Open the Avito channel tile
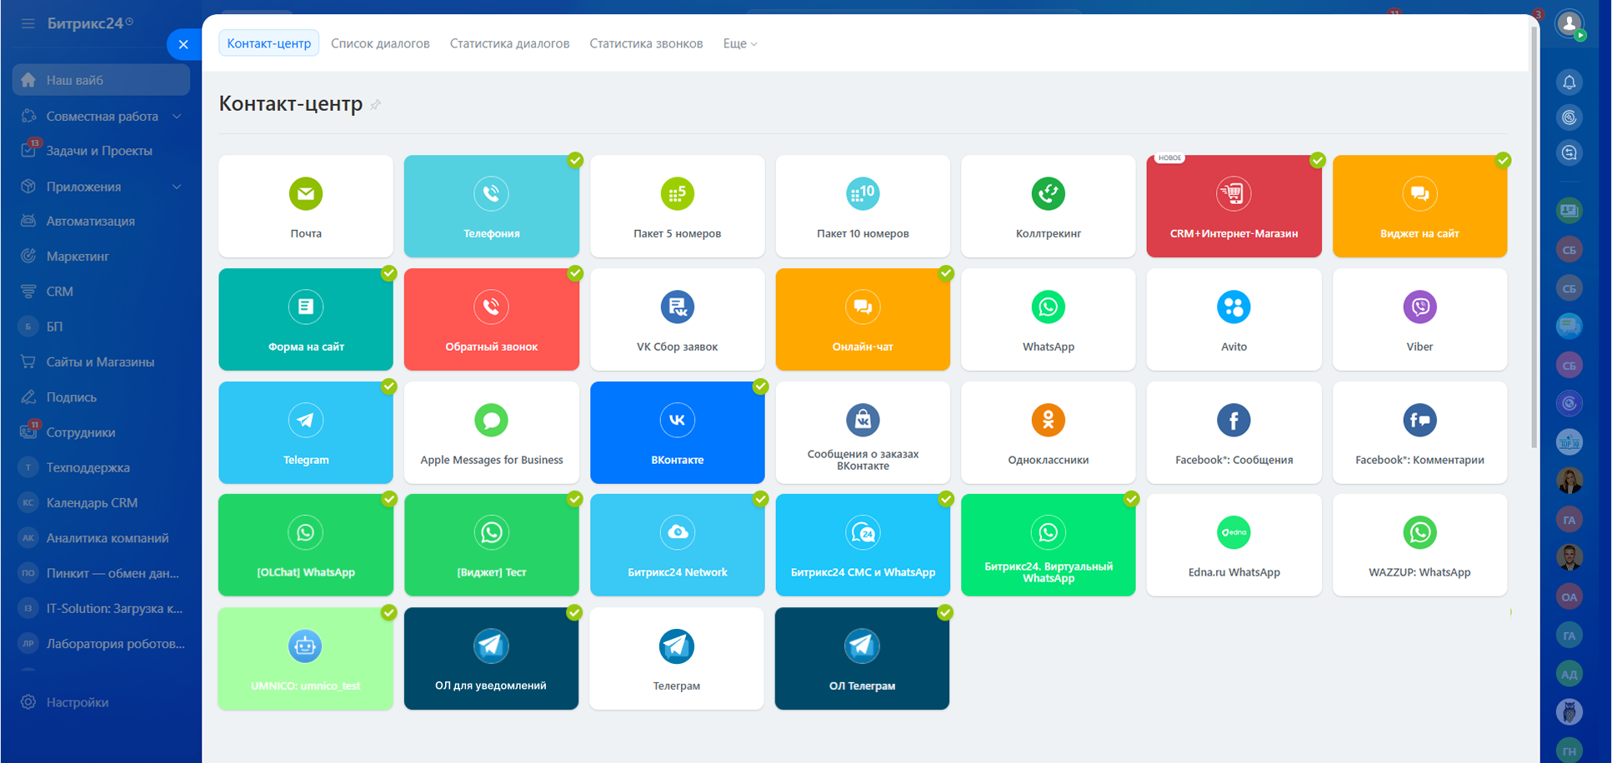Viewport: 1612px width, 763px height. click(x=1234, y=319)
